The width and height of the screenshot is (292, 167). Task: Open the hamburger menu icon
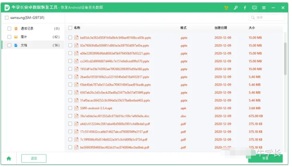coord(264,7)
